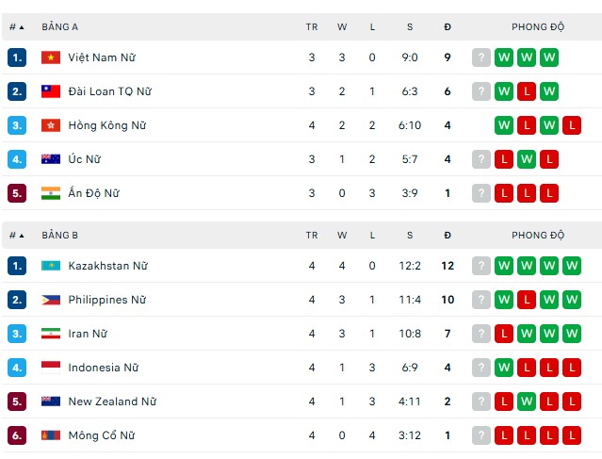Sort Bảng A by the Đ points column
Viewport: 602px width, 459px height.
point(447,27)
